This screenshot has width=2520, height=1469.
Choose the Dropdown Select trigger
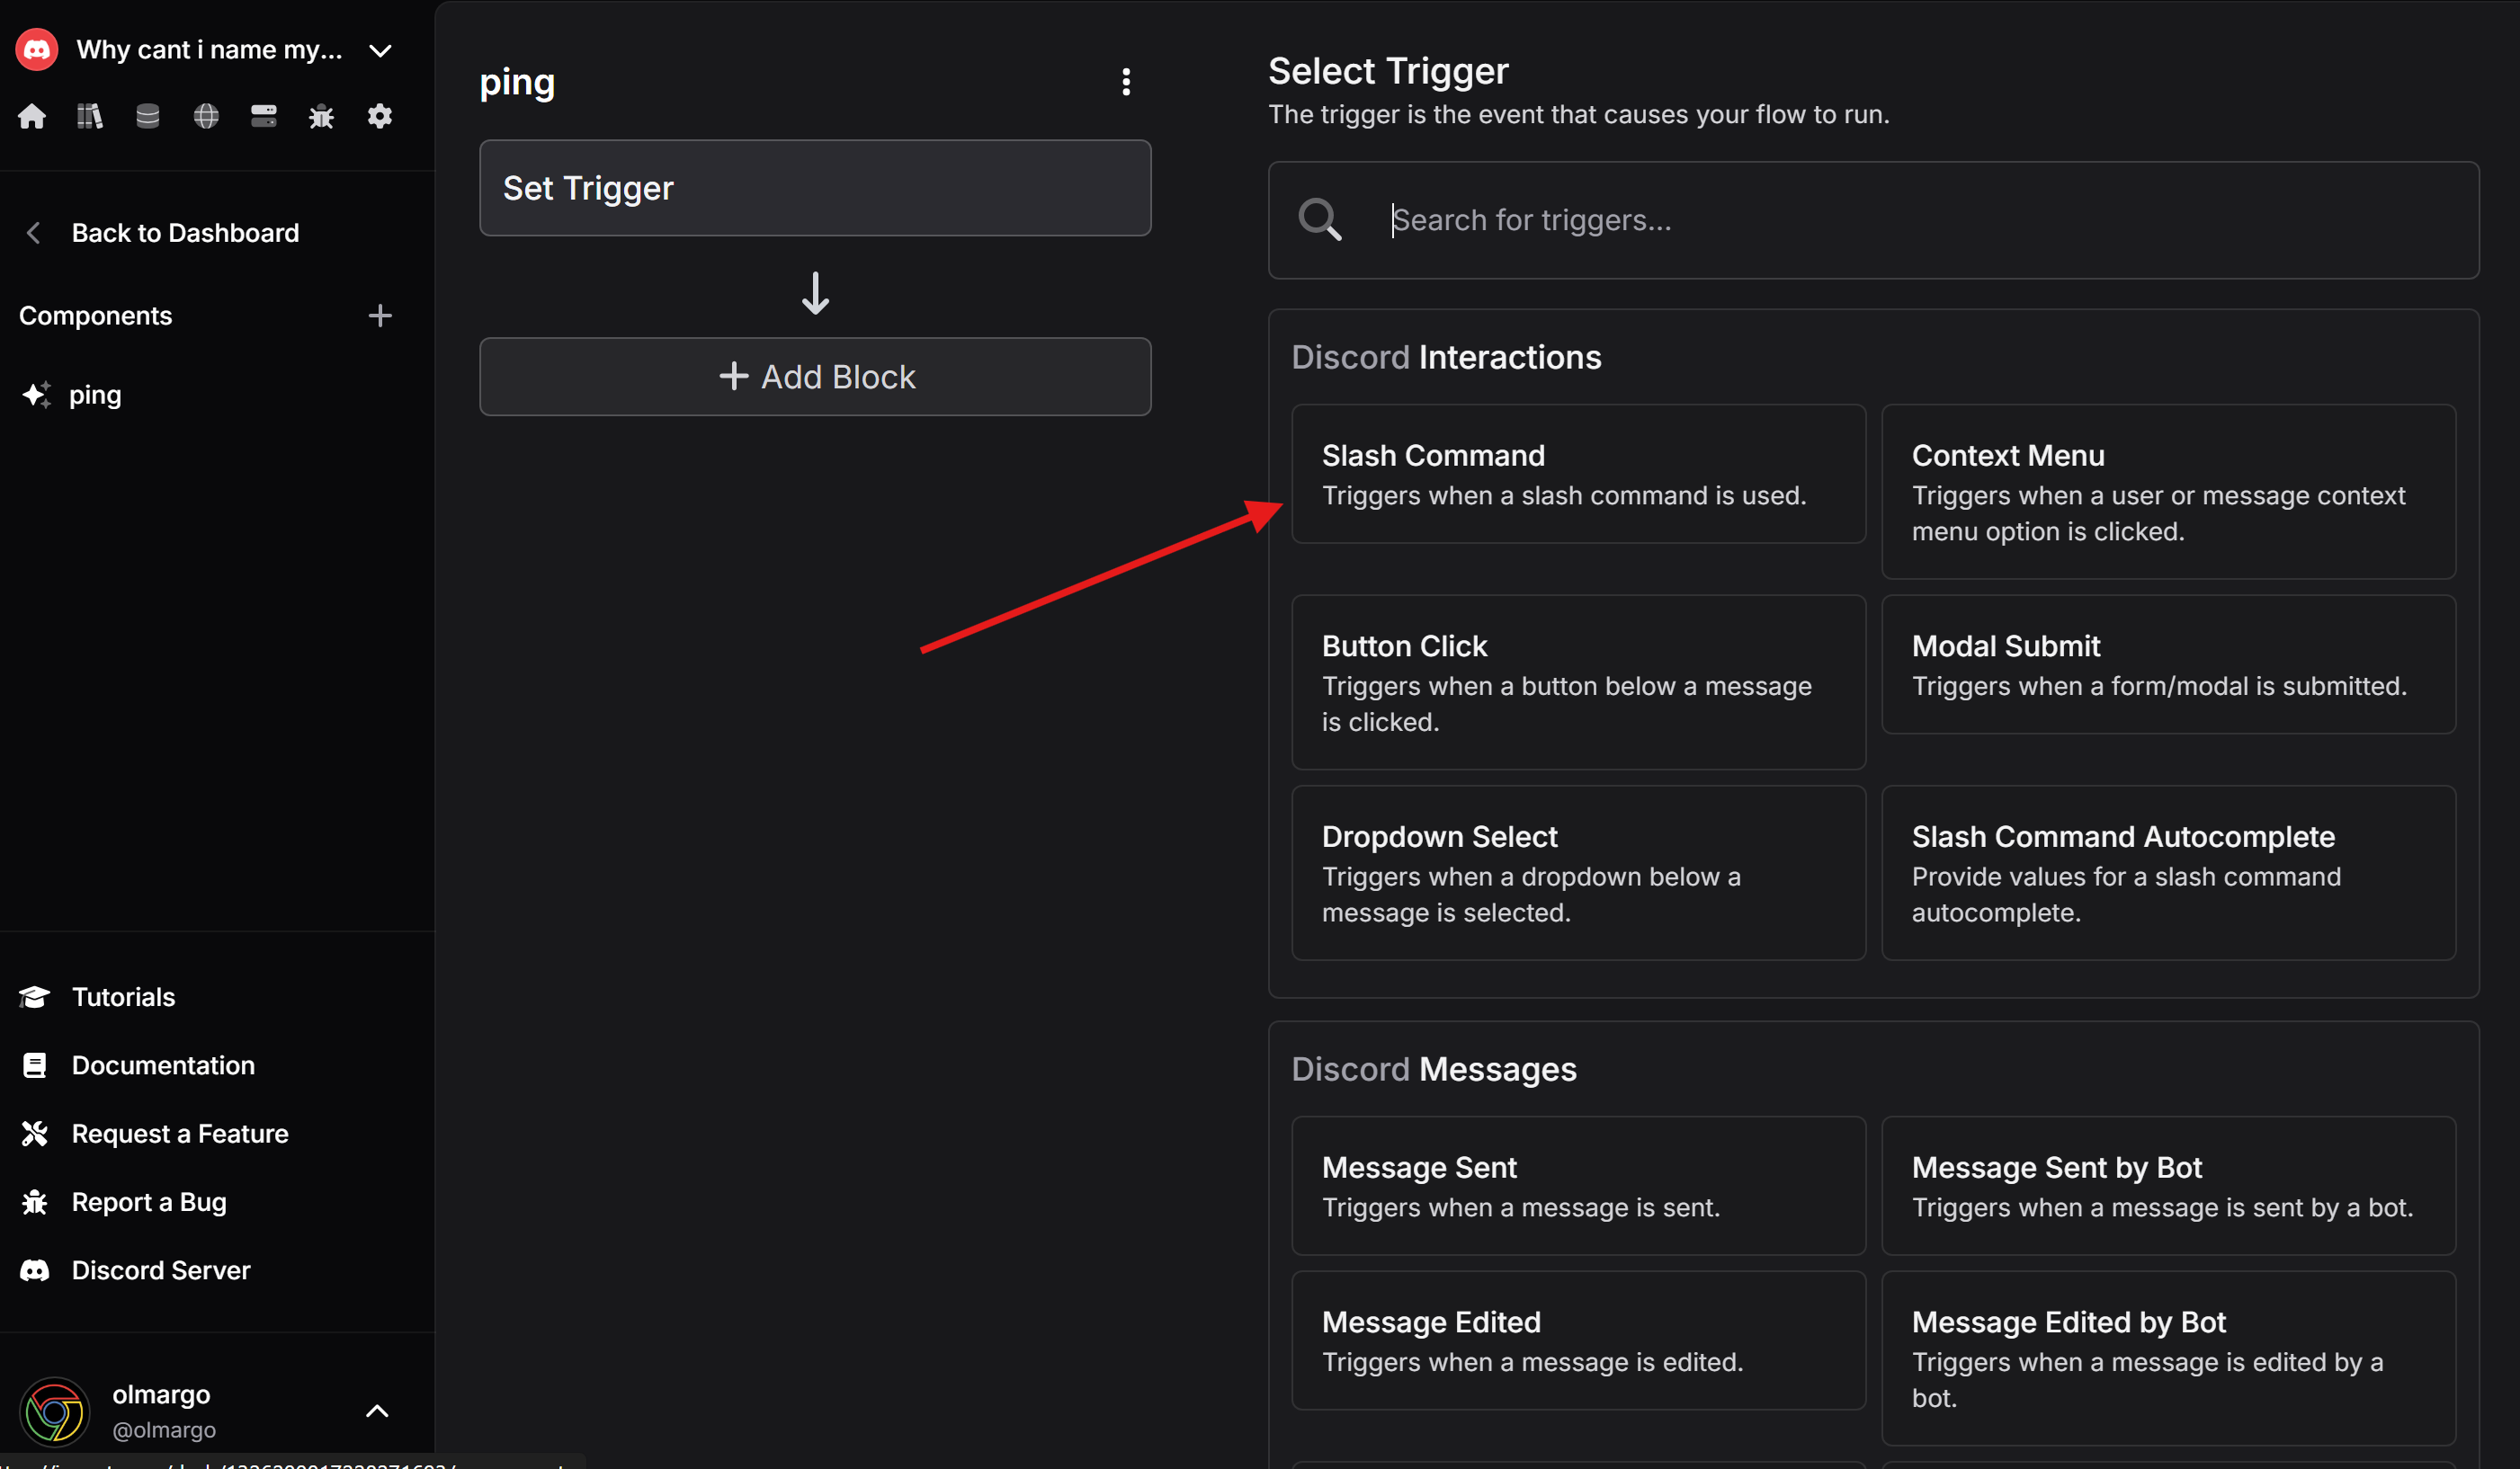pos(1578,872)
